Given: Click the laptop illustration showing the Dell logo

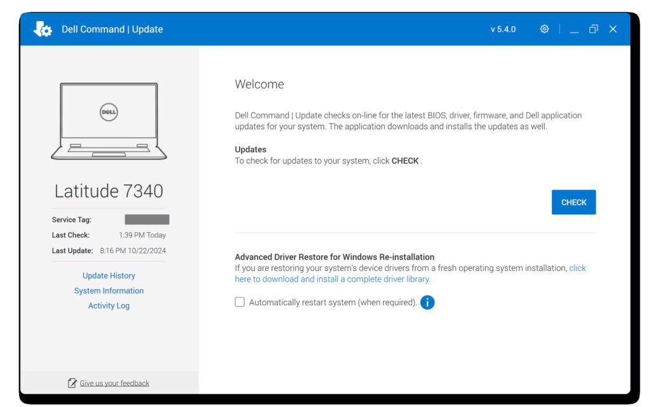Looking at the screenshot, I should 108,121.
